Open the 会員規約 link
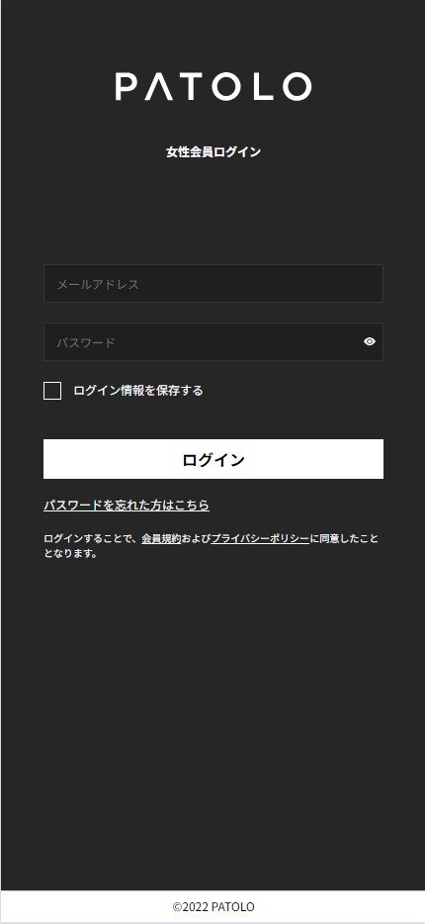The image size is (425, 924). click(x=161, y=538)
